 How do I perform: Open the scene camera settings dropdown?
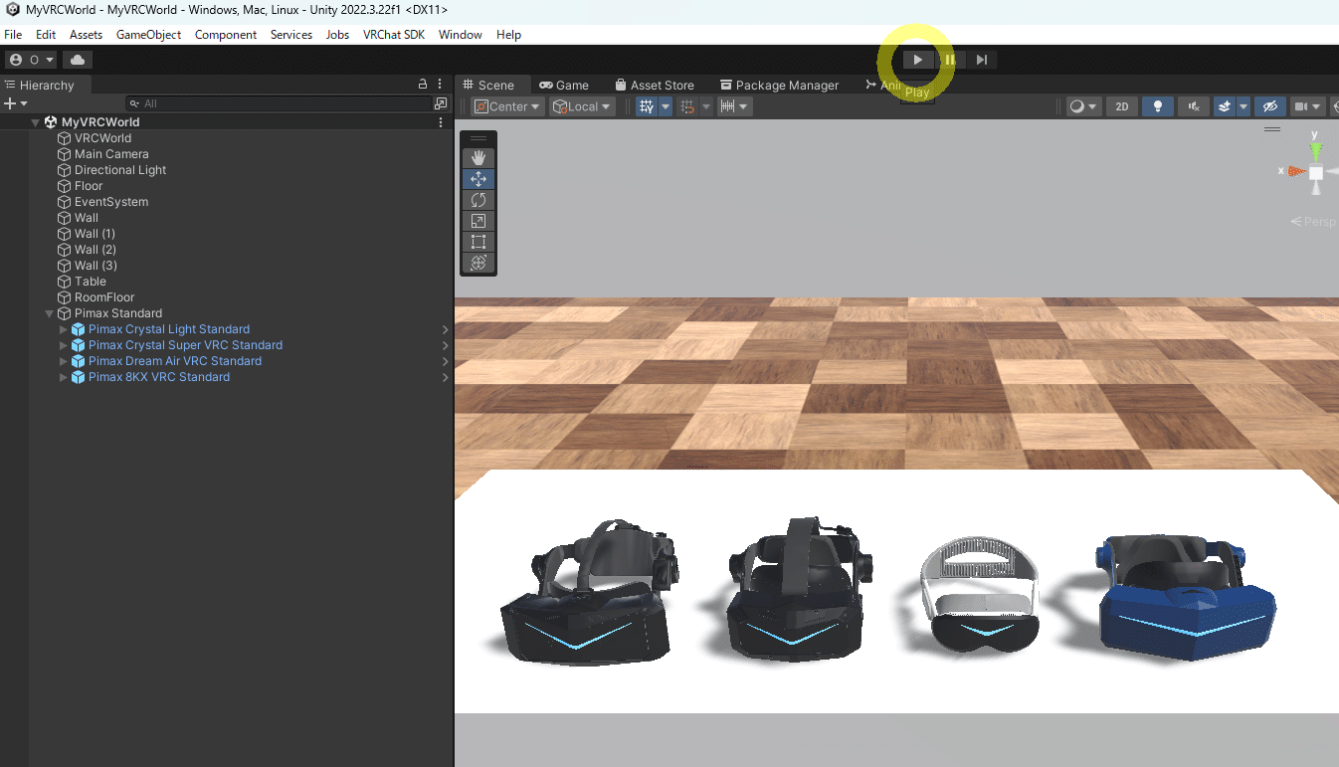[1308, 106]
